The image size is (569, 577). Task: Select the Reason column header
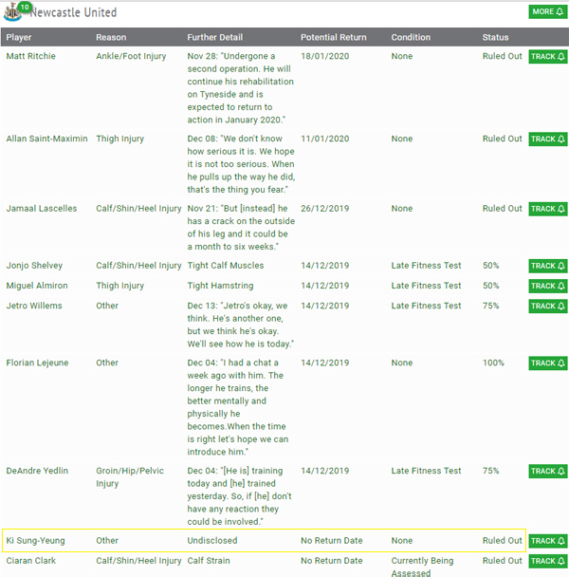(111, 37)
